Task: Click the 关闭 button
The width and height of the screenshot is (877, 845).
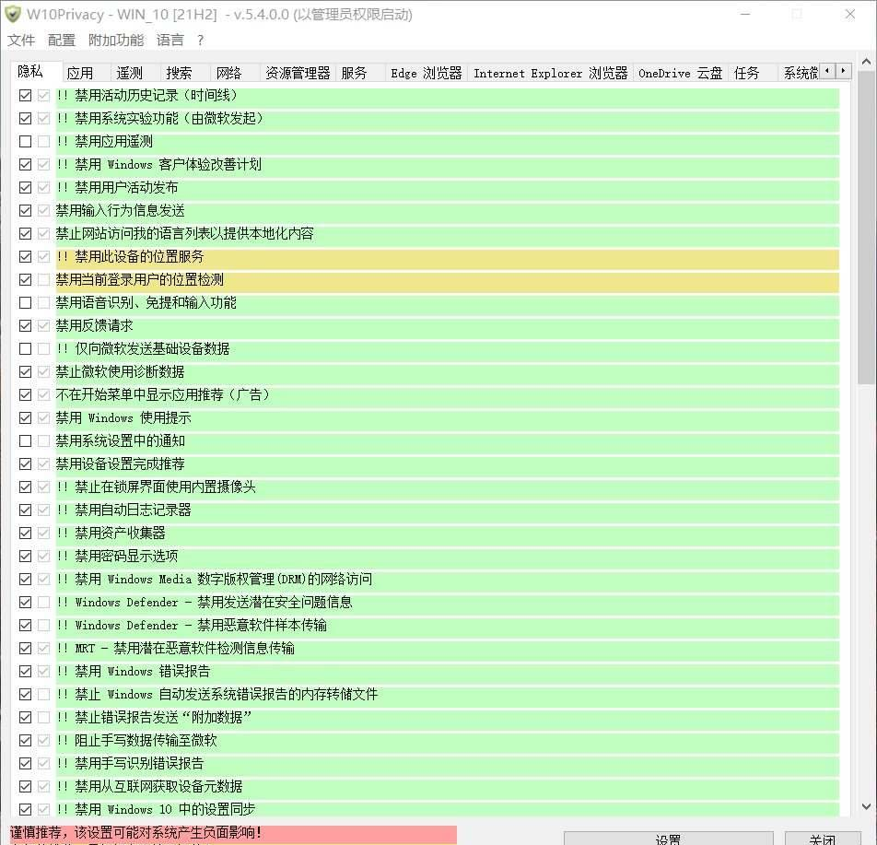Action: click(822, 839)
